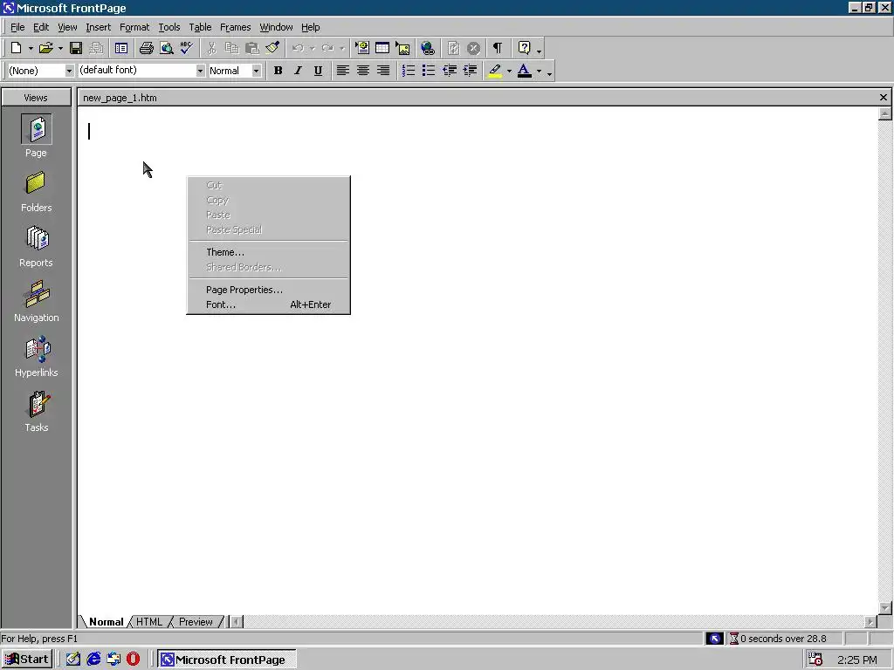Switch to the Page view
The width and height of the screenshot is (894, 670).
click(x=36, y=136)
